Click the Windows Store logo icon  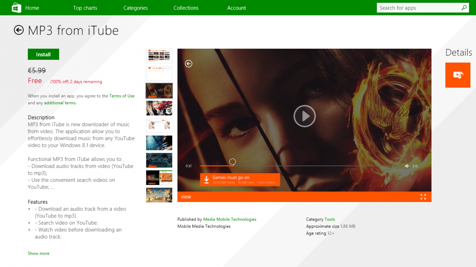(x=16, y=8)
